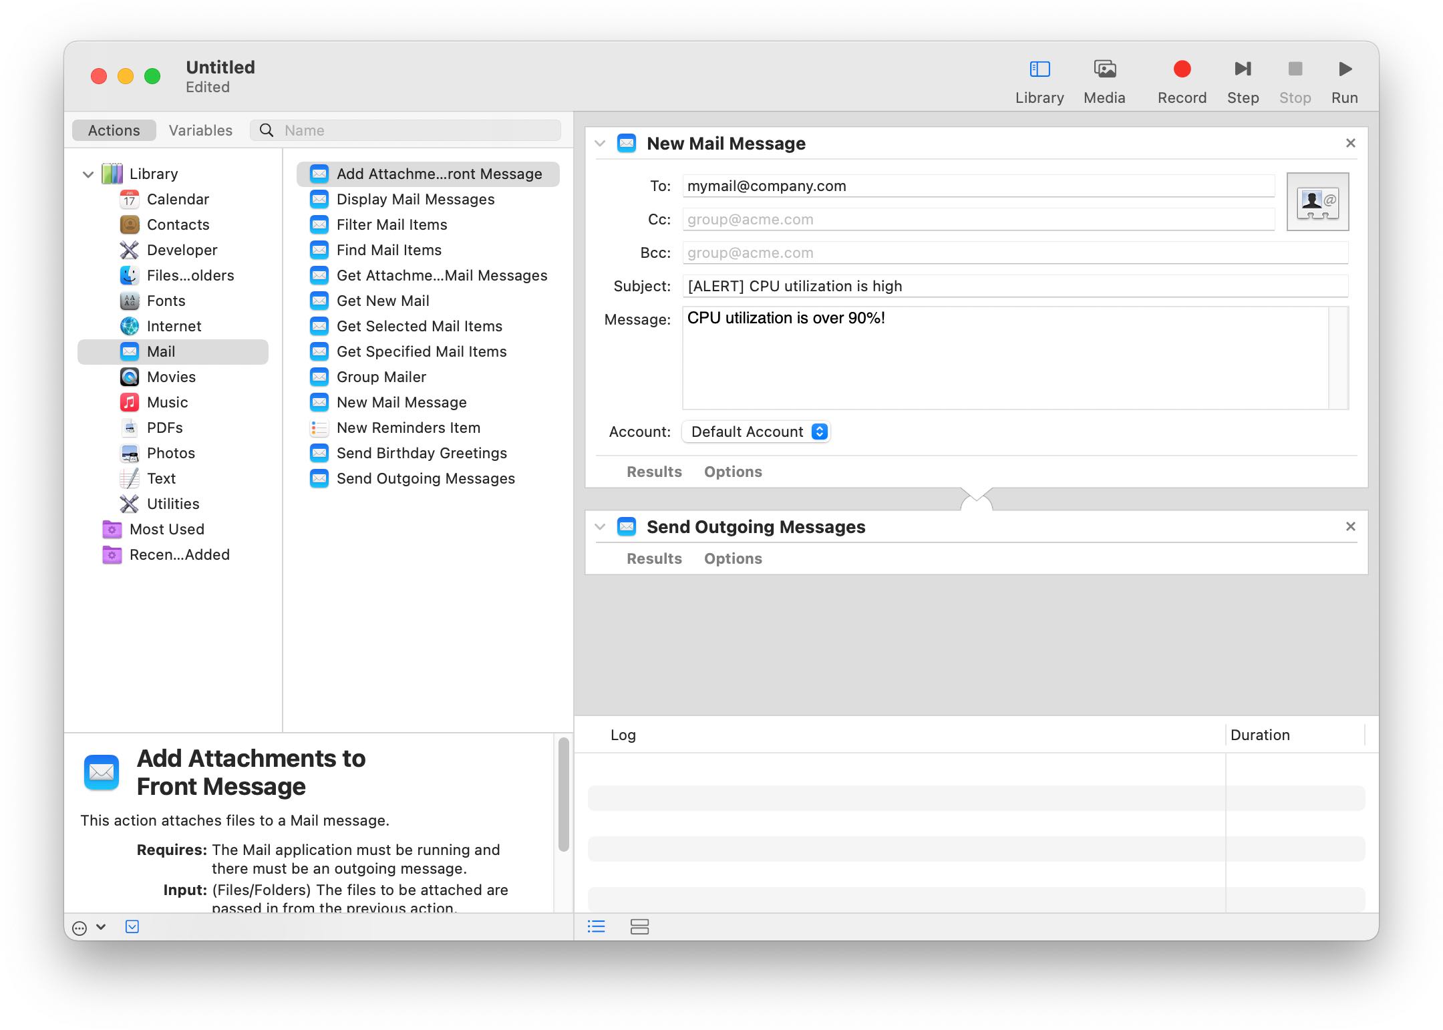Show Results of Send Outgoing Messages
The width and height of the screenshot is (1443, 1030).
point(654,558)
